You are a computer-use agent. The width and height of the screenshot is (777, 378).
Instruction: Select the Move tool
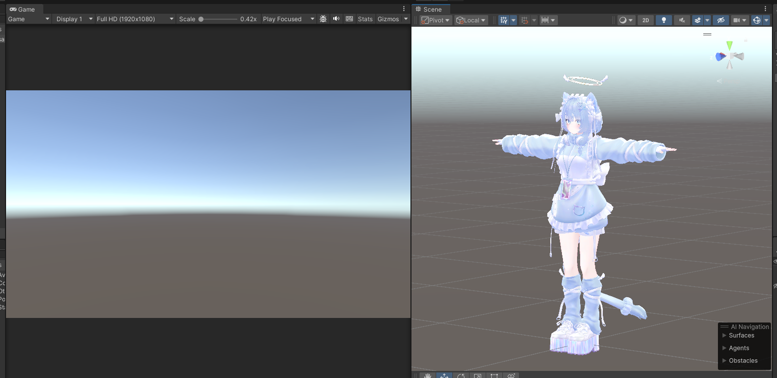444,375
